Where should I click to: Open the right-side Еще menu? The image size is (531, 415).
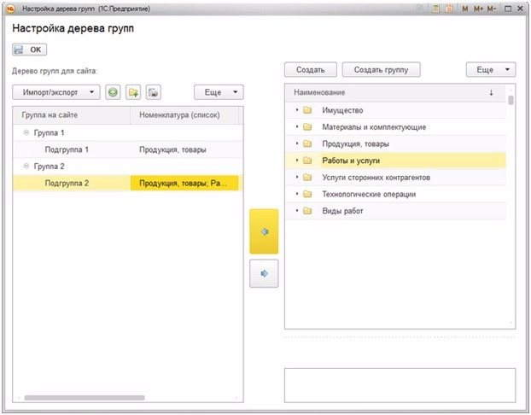click(x=491, y=69)
